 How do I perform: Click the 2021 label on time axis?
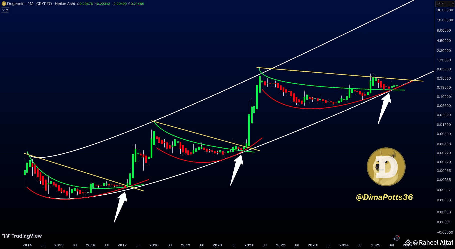click(x=249, y=245)
